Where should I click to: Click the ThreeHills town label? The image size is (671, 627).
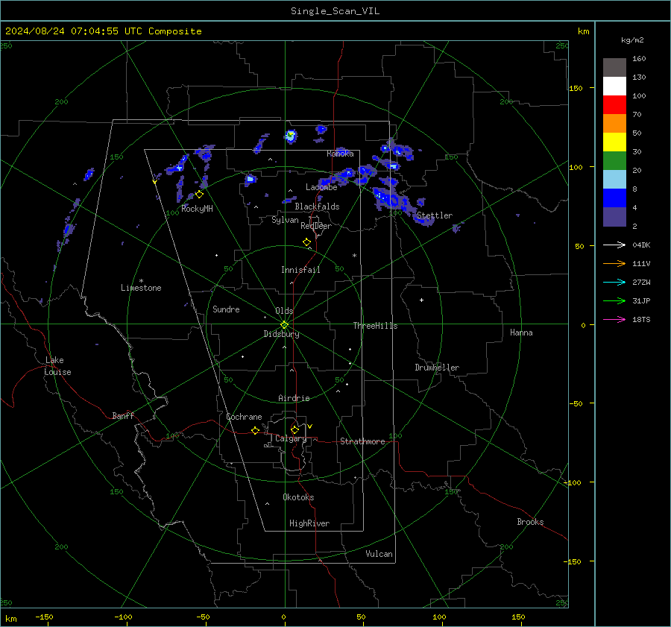click(375, 326)
